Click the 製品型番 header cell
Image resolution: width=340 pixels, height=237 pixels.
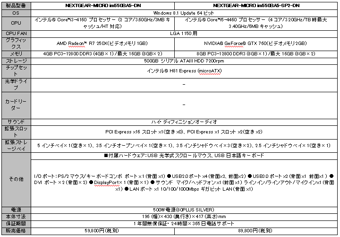16,6
